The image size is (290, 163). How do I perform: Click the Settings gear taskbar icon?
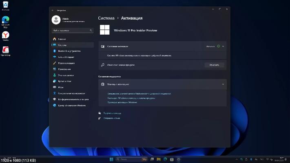179,159
